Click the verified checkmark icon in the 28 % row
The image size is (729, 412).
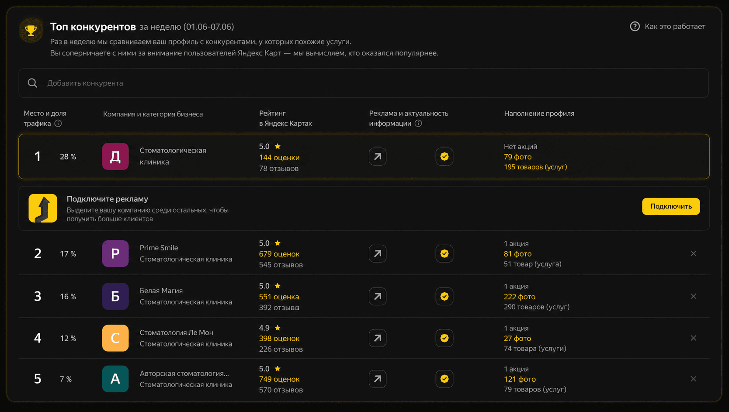[444, 156]
